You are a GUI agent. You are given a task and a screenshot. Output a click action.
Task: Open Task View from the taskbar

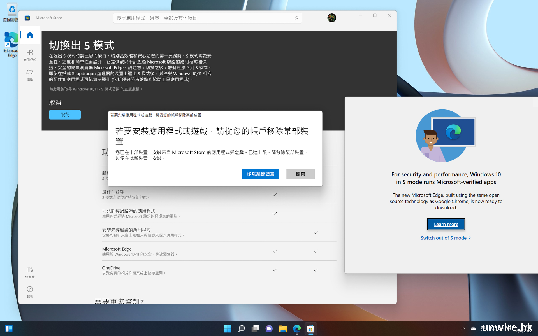click(x=255, y=328)
